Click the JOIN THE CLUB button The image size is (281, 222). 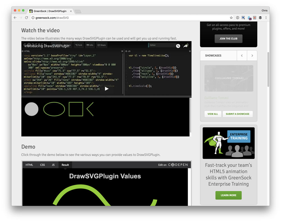pos(228,39)
